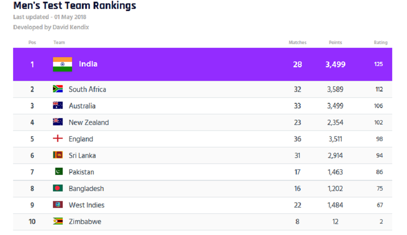This screenshot has width=407, height=235.
Task: Click the India flag icon
Action: click(x=62, y=64)
